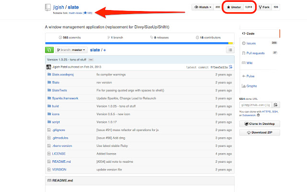Open the fork count link
Screen dimensions: 307x192
[276, 7]
